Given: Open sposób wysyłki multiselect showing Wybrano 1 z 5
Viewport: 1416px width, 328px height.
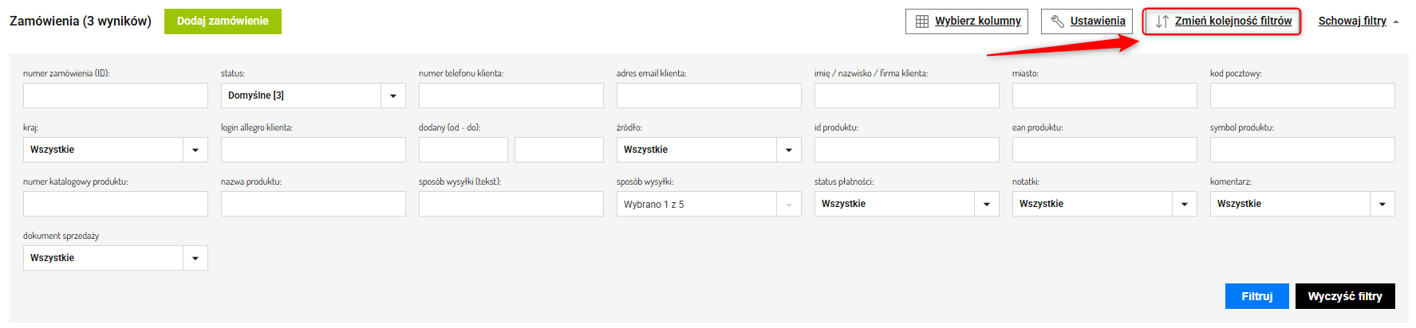Looking at the screenshot, I should click(x=709, y=204).
